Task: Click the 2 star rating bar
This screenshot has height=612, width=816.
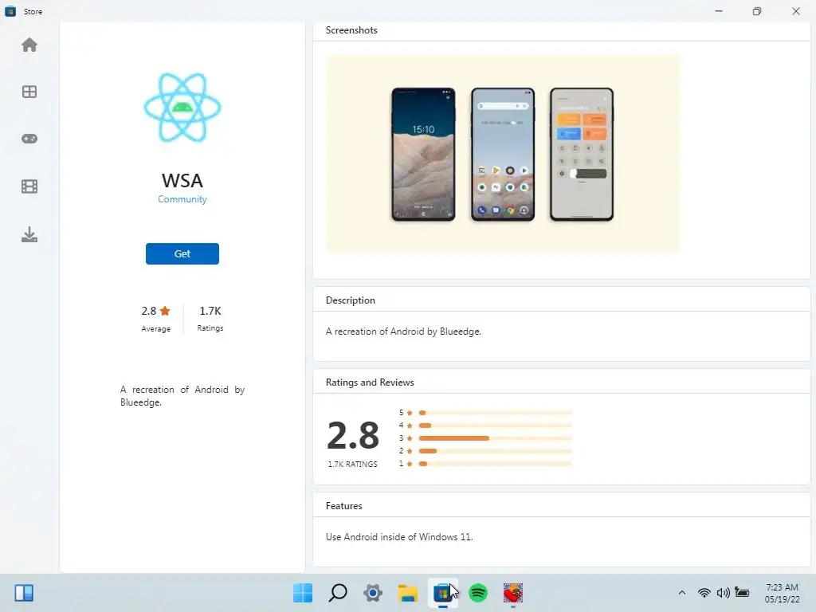Action: [x=495, y=451]
